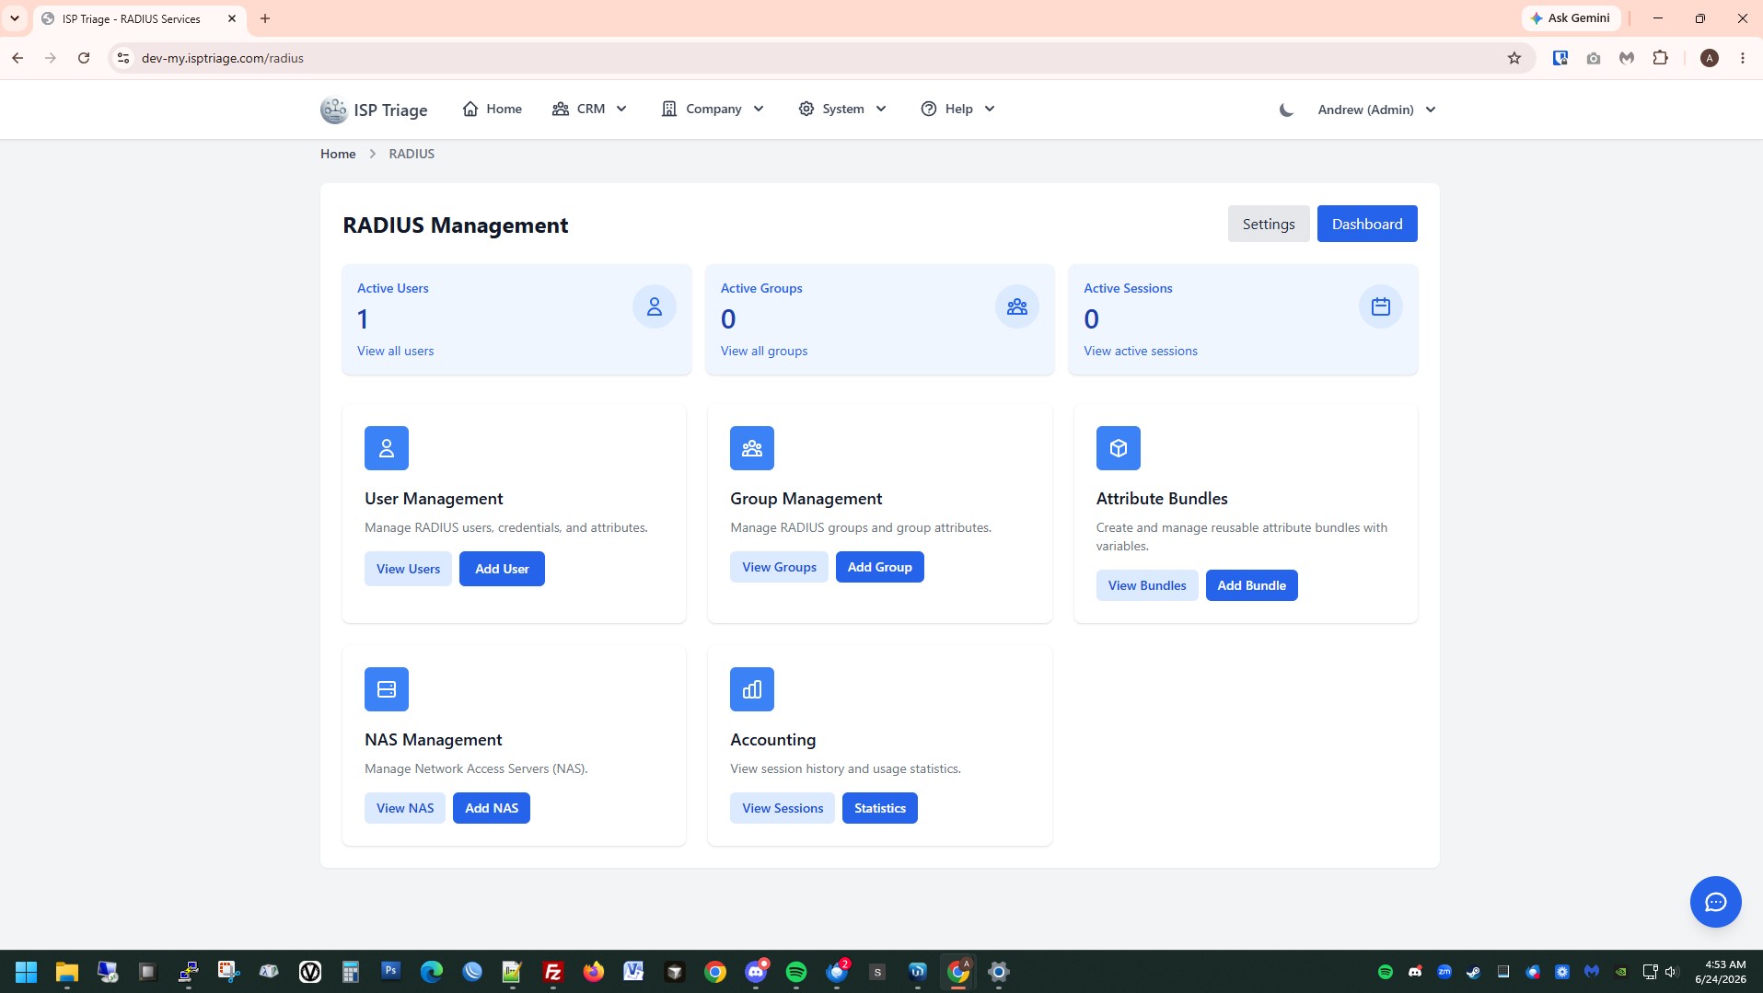Open Photoshop from the taskbar
This screenshot has height=993, width=1763.
pyautogui.click(x=391, y=971)
